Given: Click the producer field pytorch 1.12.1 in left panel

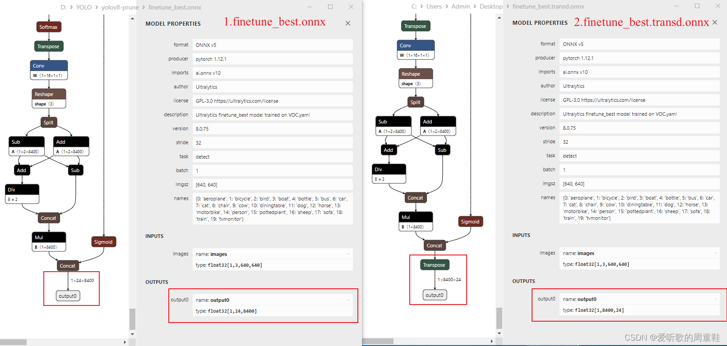Looking at the screenshot, I should pos(273,59).
